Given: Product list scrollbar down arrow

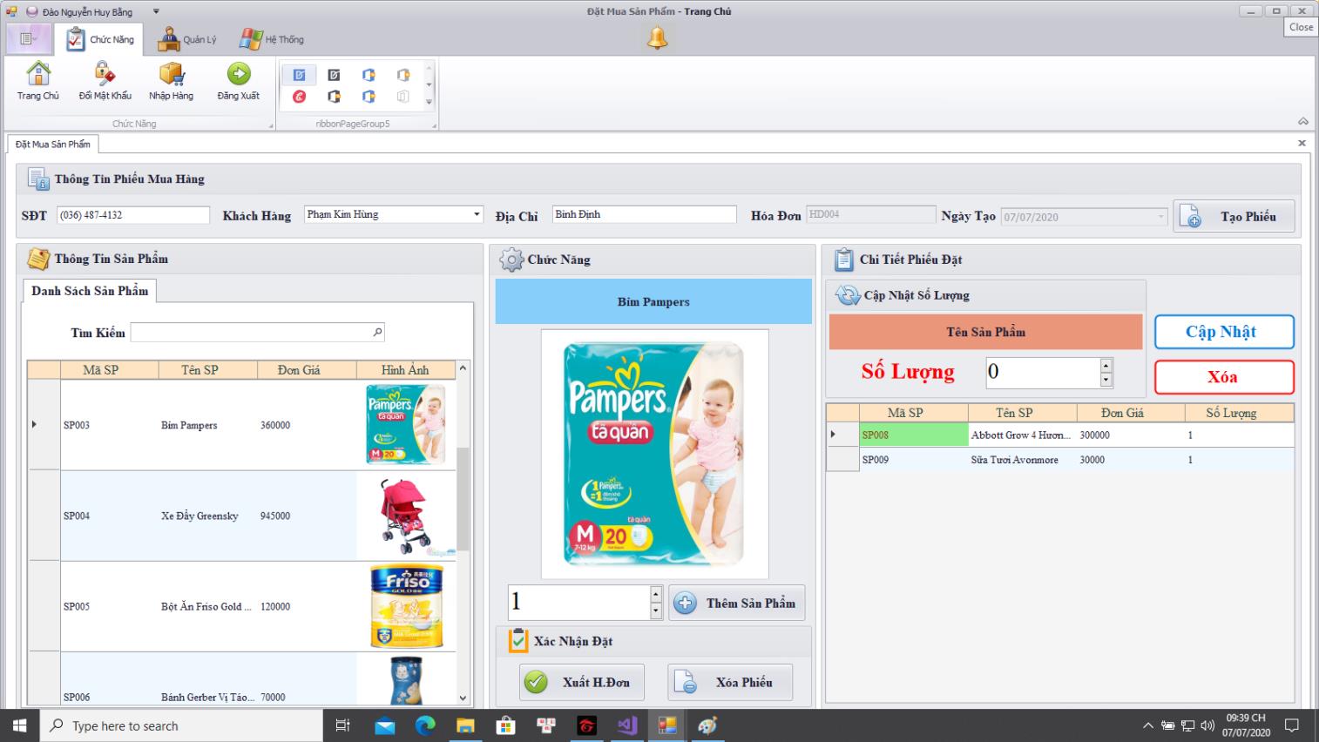Looking at the screenshot, I should coord(463,698).
